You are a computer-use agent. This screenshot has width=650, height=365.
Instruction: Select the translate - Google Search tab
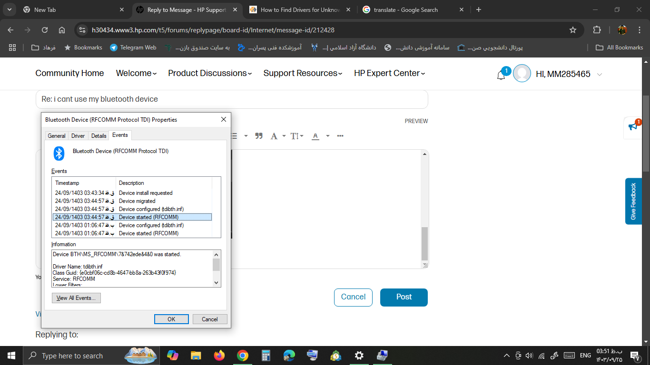click(x=405, y=10)
